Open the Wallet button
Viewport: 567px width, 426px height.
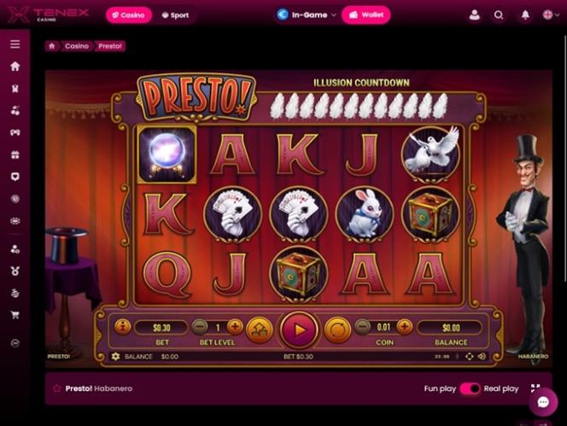click(366, 15)
